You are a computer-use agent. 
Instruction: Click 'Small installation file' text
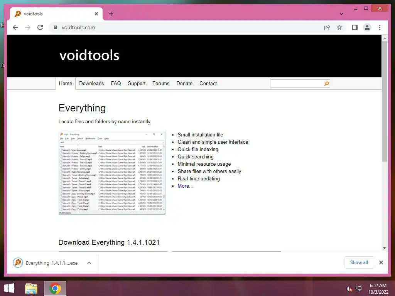200,135
